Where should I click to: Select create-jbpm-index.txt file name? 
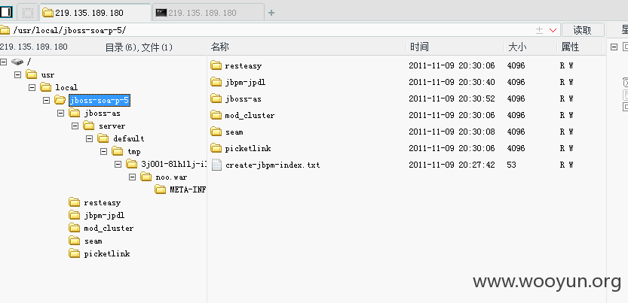click(273, 165)
